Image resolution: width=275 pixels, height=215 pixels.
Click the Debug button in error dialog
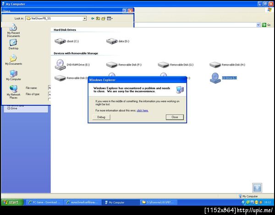[101, 117]
